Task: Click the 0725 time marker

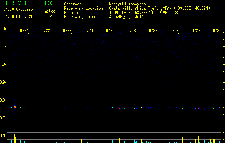Action: click(x=110, y=31)
